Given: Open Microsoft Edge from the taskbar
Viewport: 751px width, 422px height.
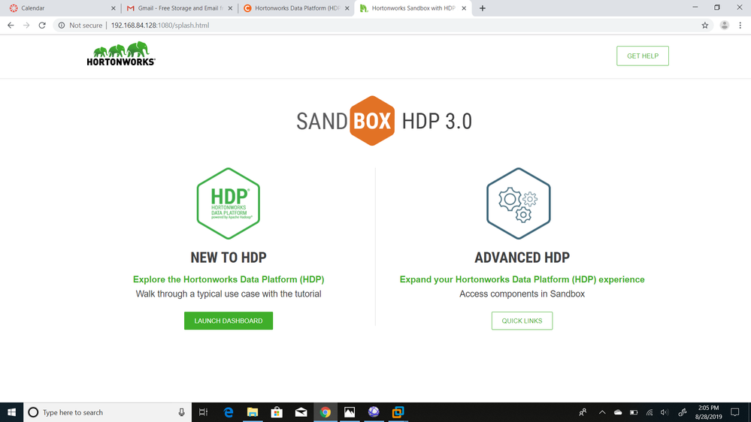Looking at the screenshot, I should [229, 412].
